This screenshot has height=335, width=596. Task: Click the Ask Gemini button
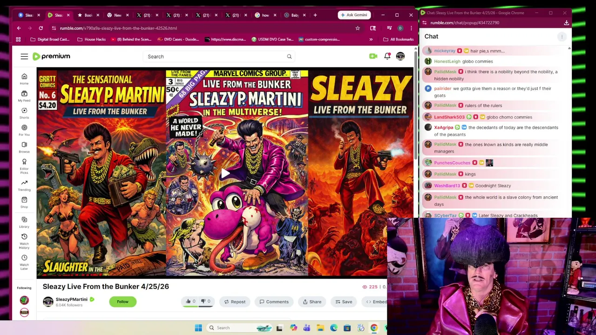click(x=354, y=15)
